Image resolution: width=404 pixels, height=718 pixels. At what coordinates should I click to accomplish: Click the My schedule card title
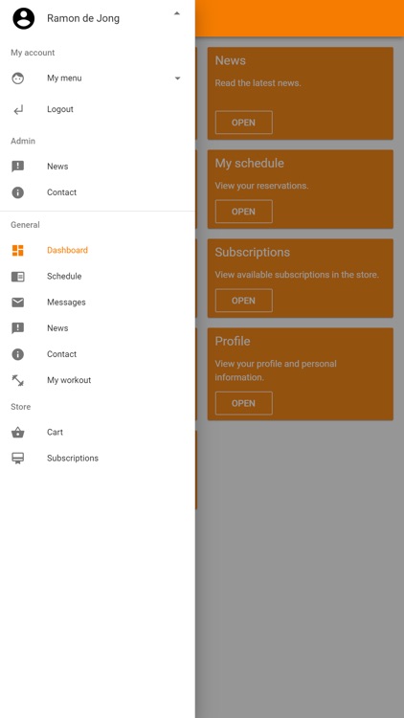[250, 164]
